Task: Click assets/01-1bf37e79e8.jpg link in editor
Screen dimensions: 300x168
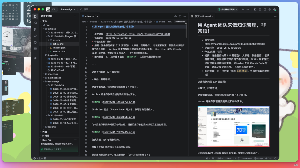Action: pyautogui.click(x=119, y=102)
